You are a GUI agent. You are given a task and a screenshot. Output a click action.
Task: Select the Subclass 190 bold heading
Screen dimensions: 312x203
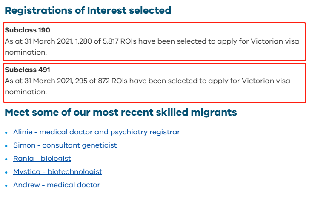[28, 30]
